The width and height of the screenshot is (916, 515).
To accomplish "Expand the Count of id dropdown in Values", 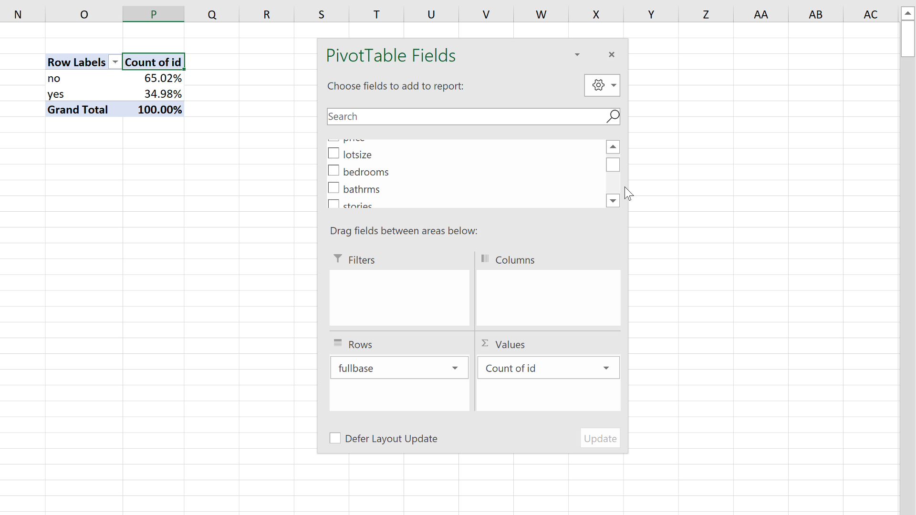I will (606, 368).
